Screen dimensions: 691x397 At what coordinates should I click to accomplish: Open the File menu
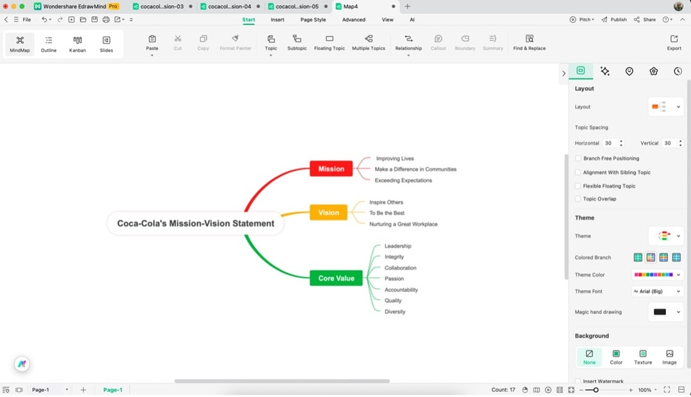26,19
